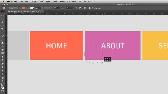Select the Quick Selection tool
The width and height of the screenshot is (168, 94).
[x=2, y=26]
